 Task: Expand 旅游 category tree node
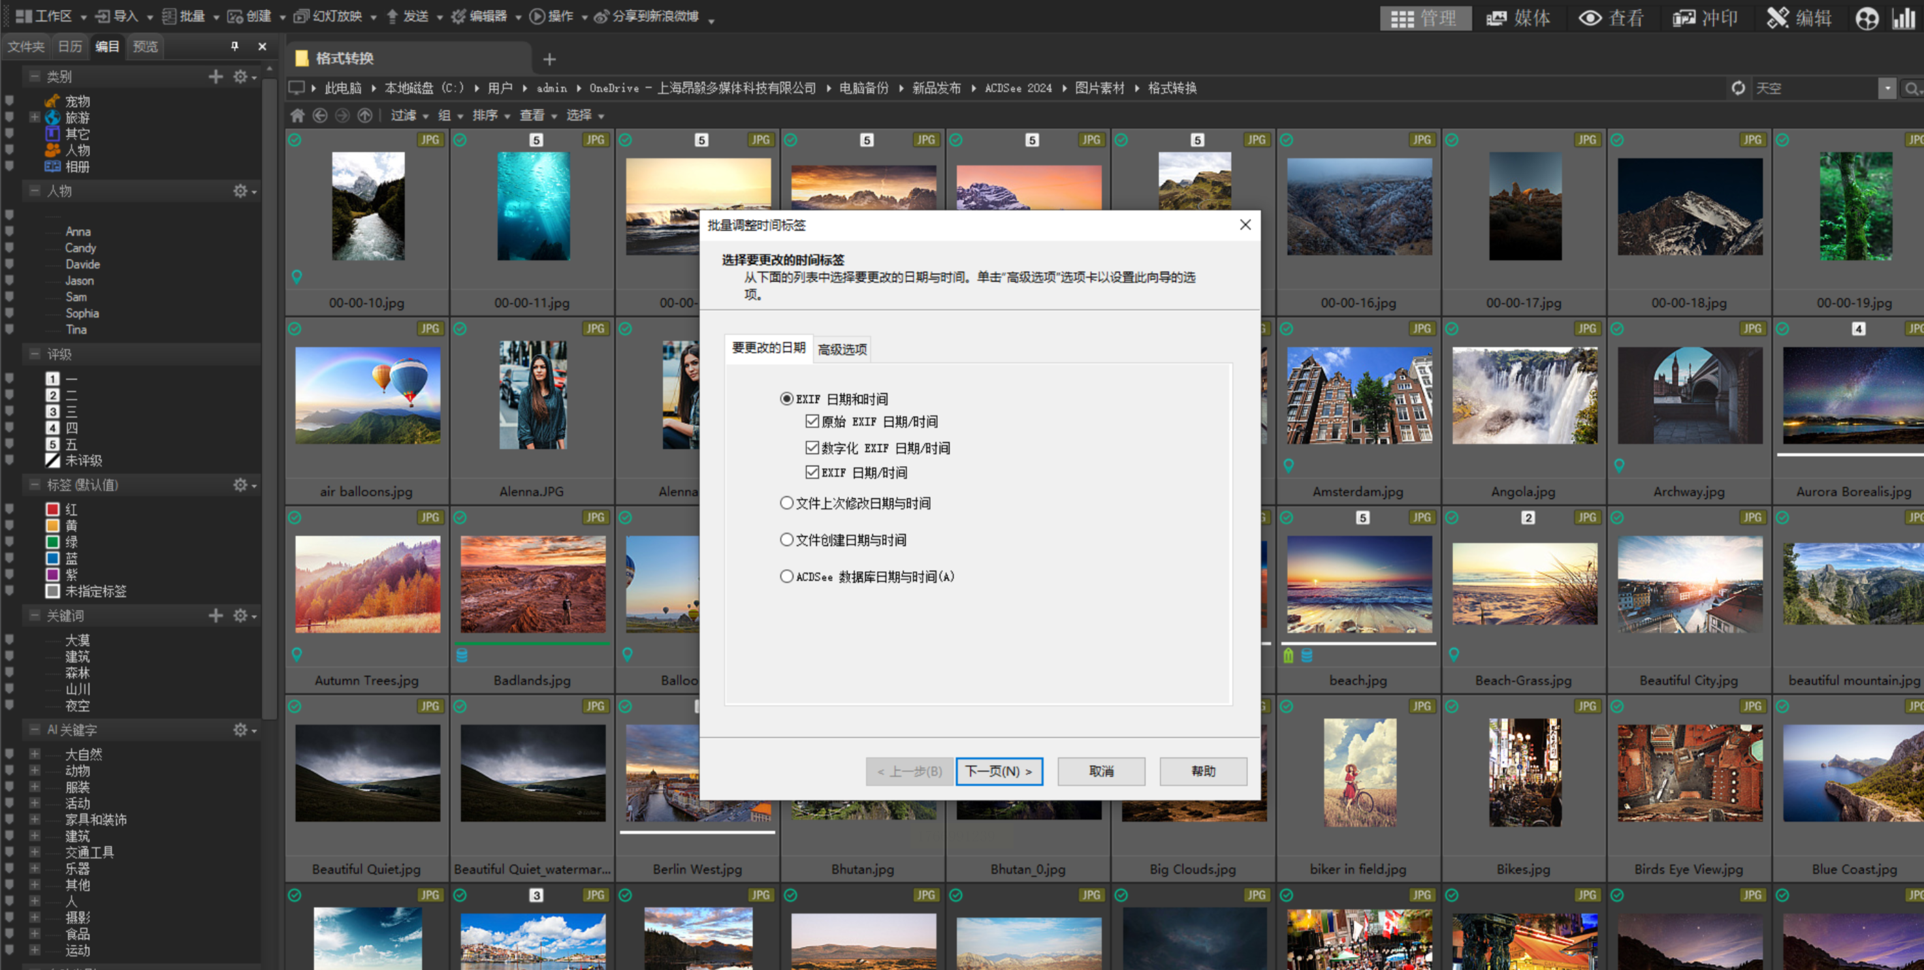[x=35, y=117]
